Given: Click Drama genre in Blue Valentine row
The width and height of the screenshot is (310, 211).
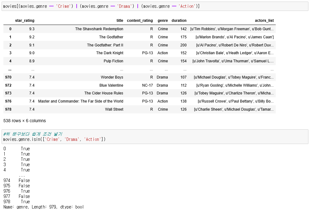Looking at the screenshot, I should point(162,85).
